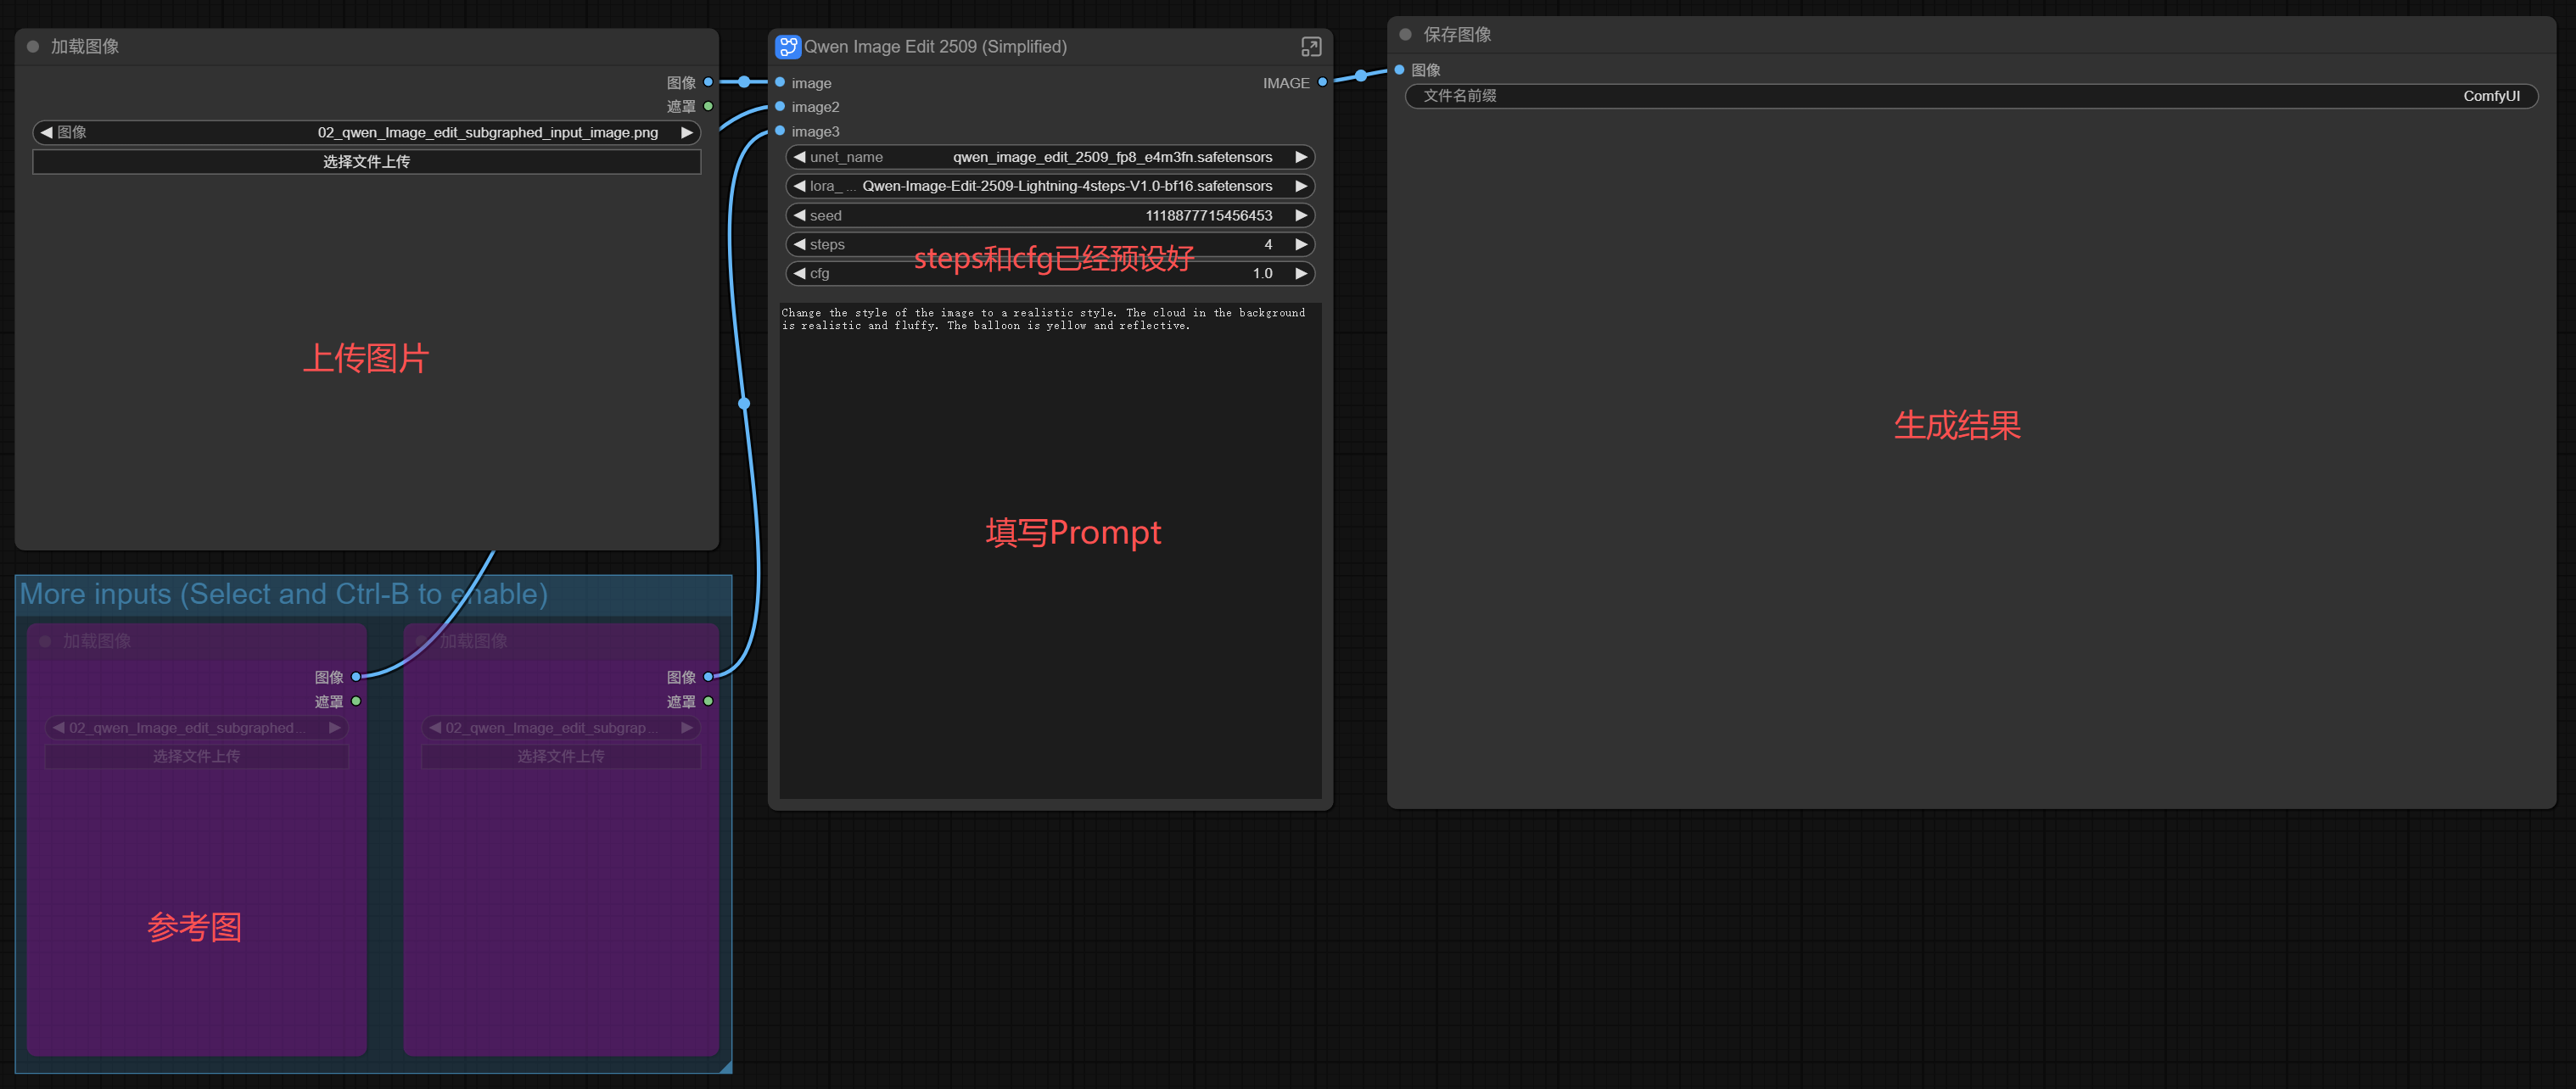
Task: Click 选择文件上传 in left purple reference node
Action: click(196, 756)
